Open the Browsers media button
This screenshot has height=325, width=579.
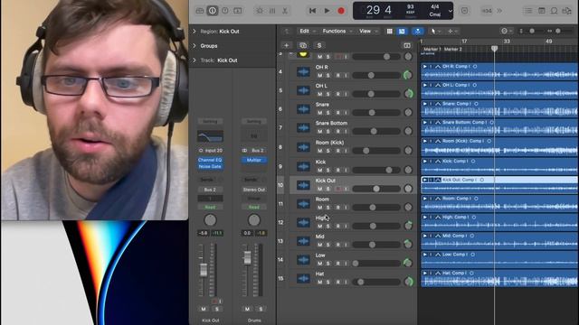566,11
